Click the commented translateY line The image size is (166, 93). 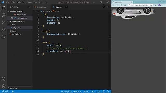coord(68,48)
